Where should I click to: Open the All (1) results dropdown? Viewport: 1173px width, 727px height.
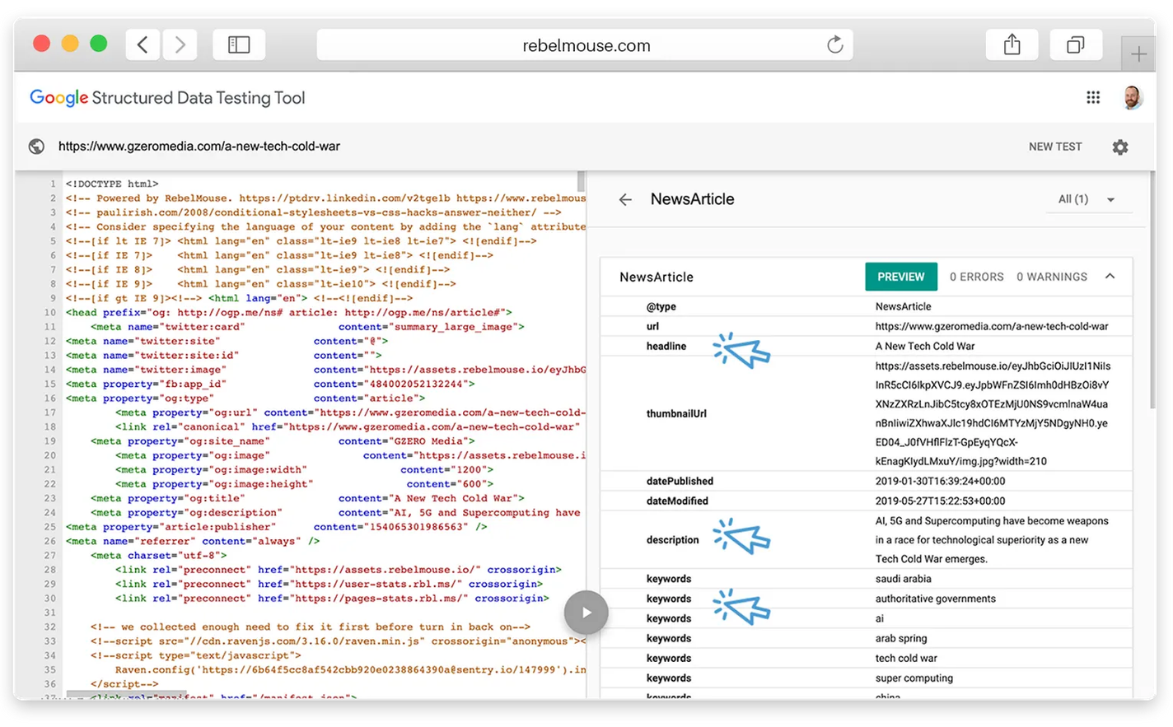pos(1089,198)
